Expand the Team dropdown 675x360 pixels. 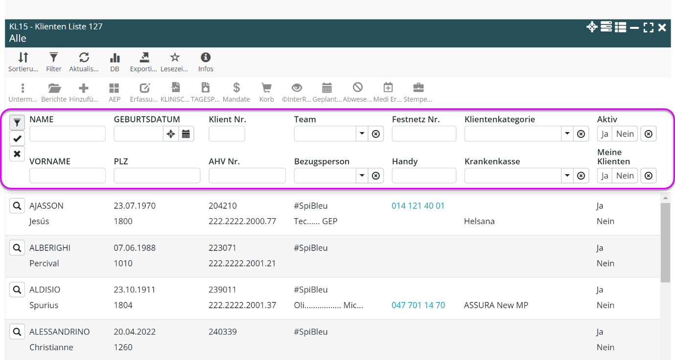(x=362, y=134)
